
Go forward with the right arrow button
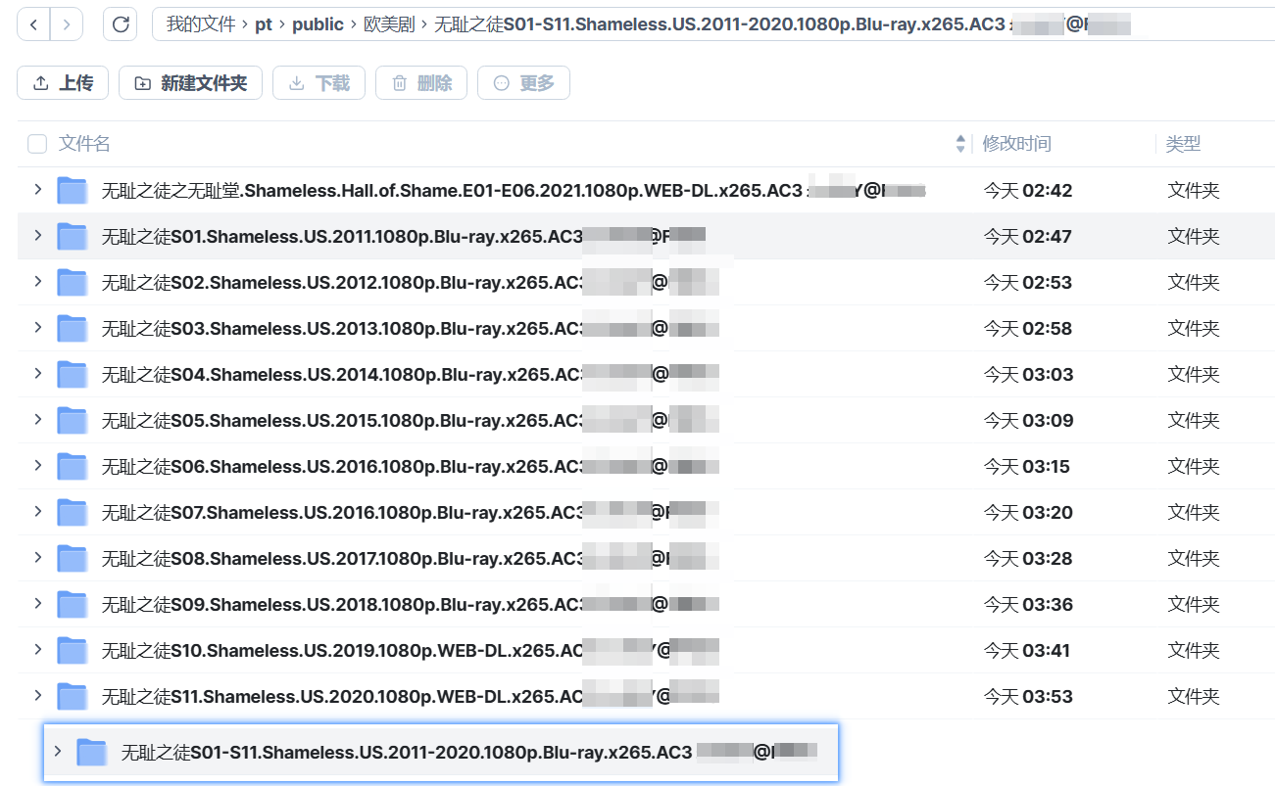click(67, 24)
